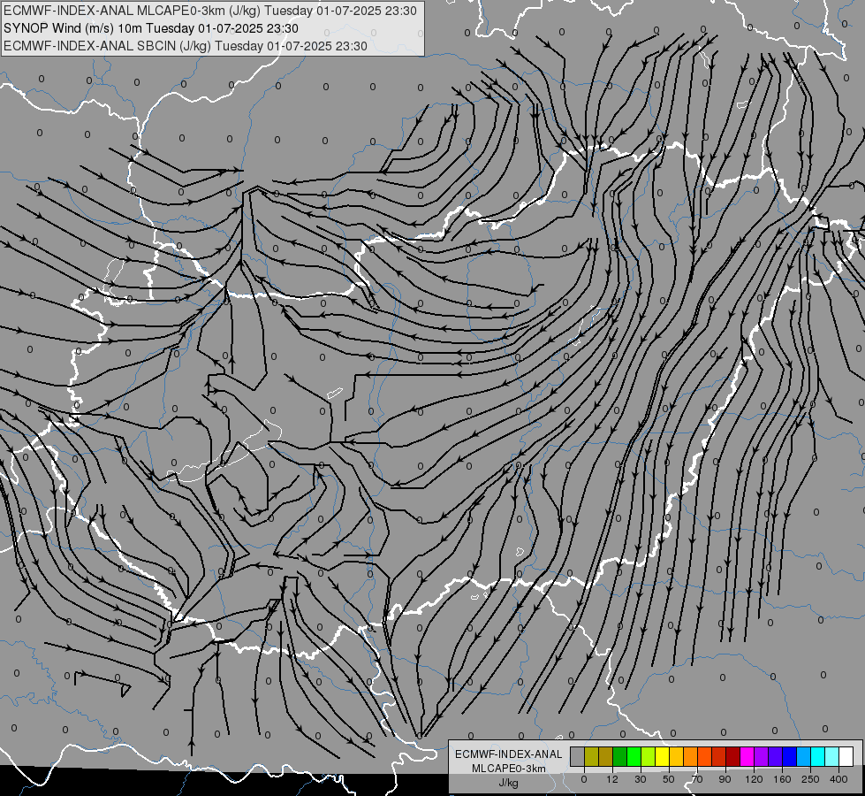865x796 pixels.
Task: Select the dark red legend swatch
Action: (x=733, y=756)
